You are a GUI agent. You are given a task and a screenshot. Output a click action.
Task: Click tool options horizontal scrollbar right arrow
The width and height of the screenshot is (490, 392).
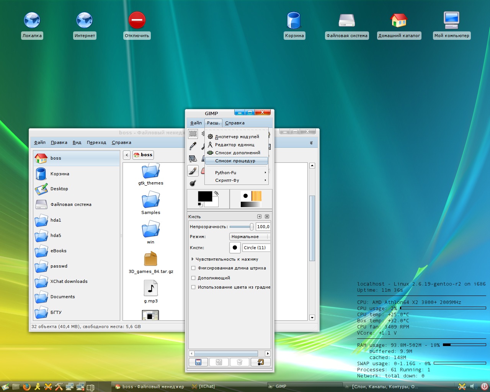pos(268,354)
